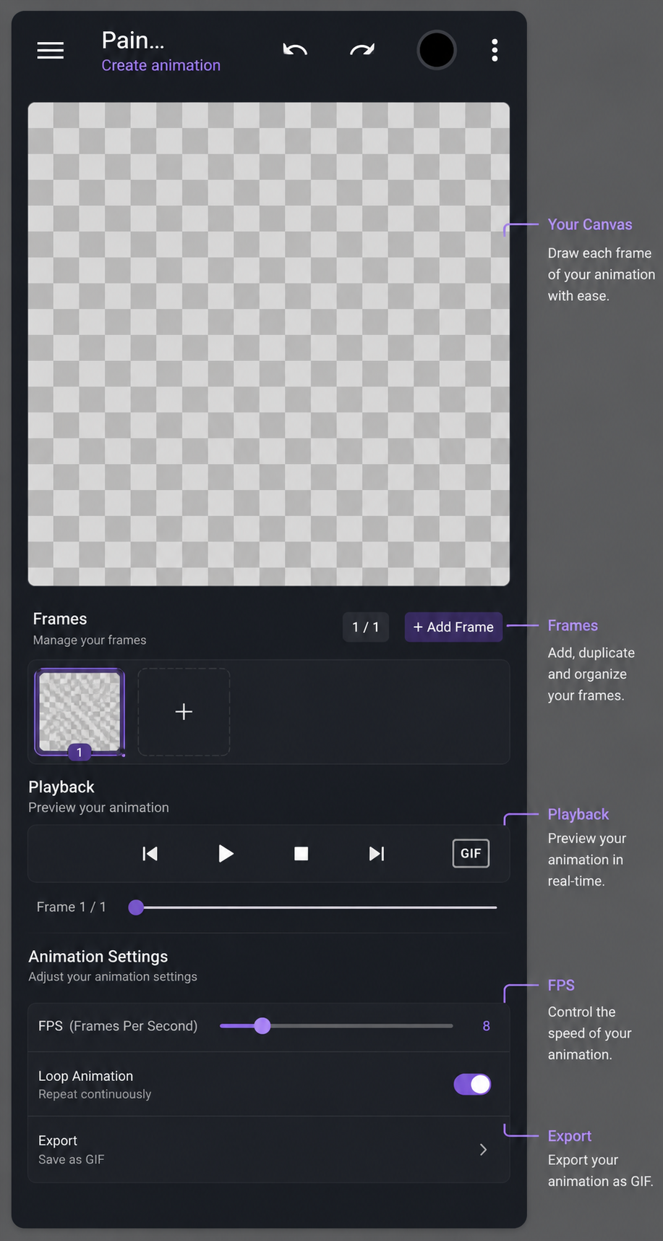Viewport: 663px width, 1241px height.
Task: Expand the Export Save as GIF row
Action: (269, 1149)
